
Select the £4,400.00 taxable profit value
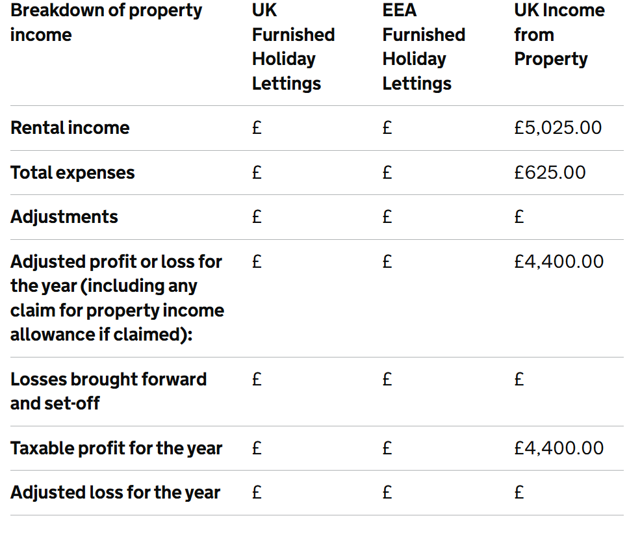558,448
